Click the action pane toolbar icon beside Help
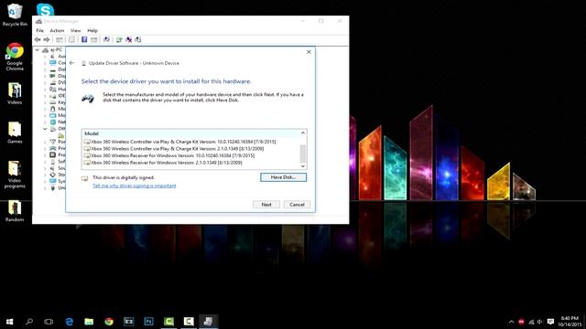 click(93, 39)
